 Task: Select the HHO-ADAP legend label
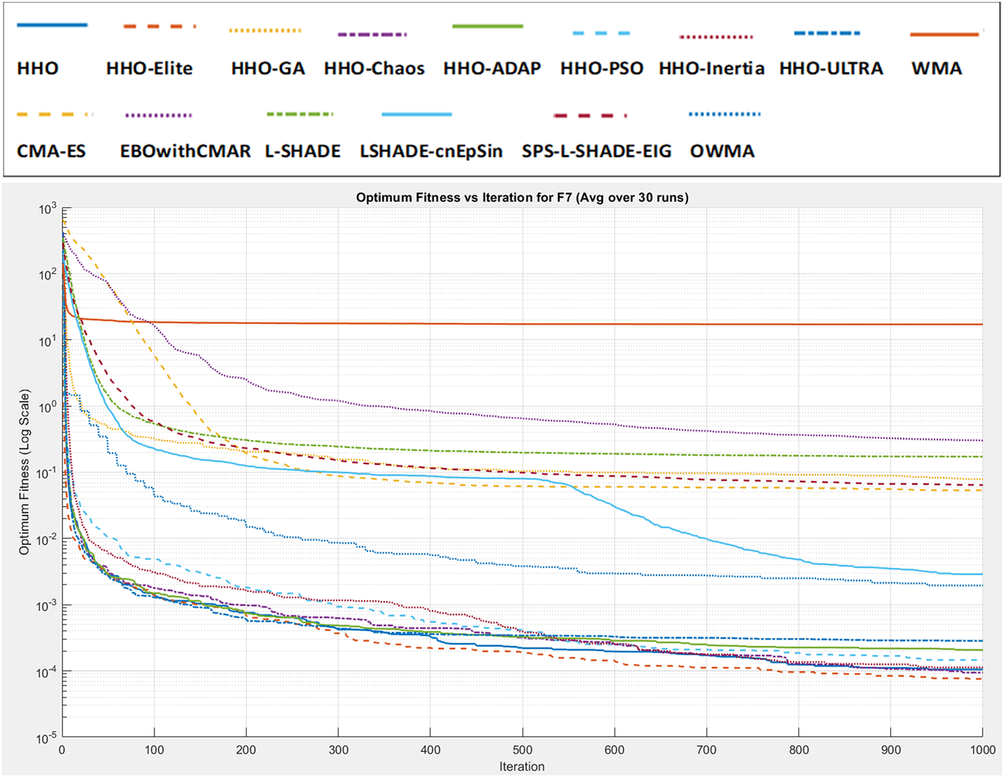coord(492,69)
